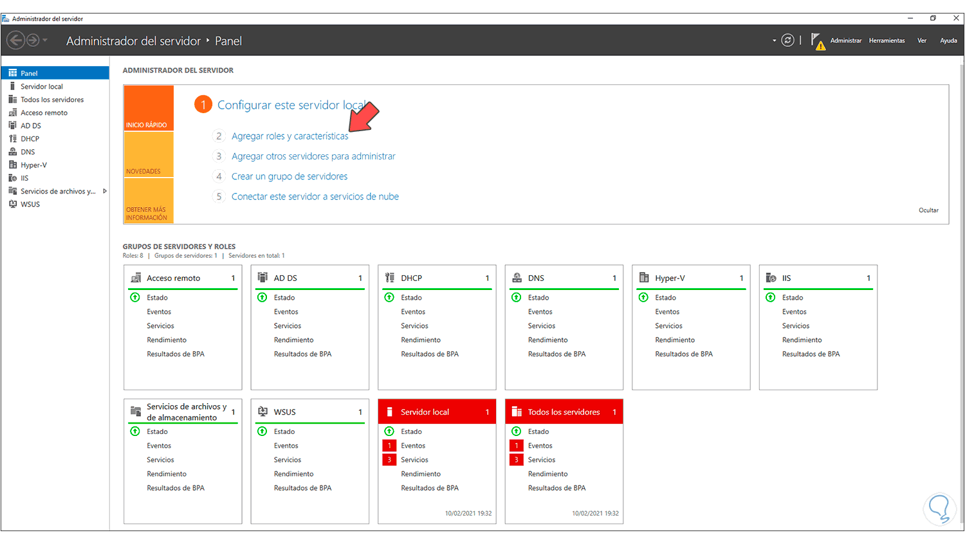The width and height of the screenshot is (965, 544).
Task: Open the notifications flag icon
Action: [x=817, y=41]
